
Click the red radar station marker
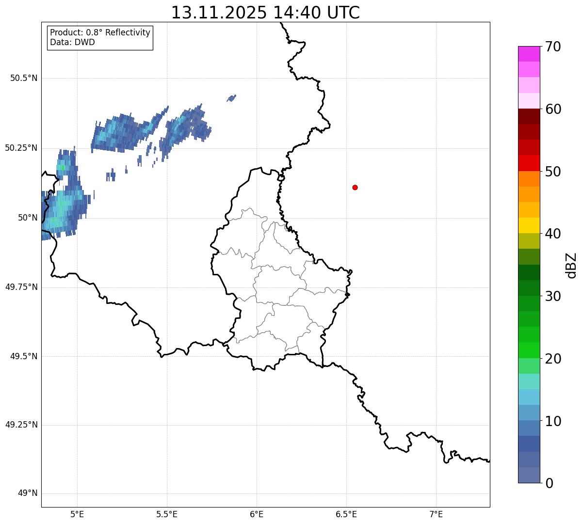[355, 187]
